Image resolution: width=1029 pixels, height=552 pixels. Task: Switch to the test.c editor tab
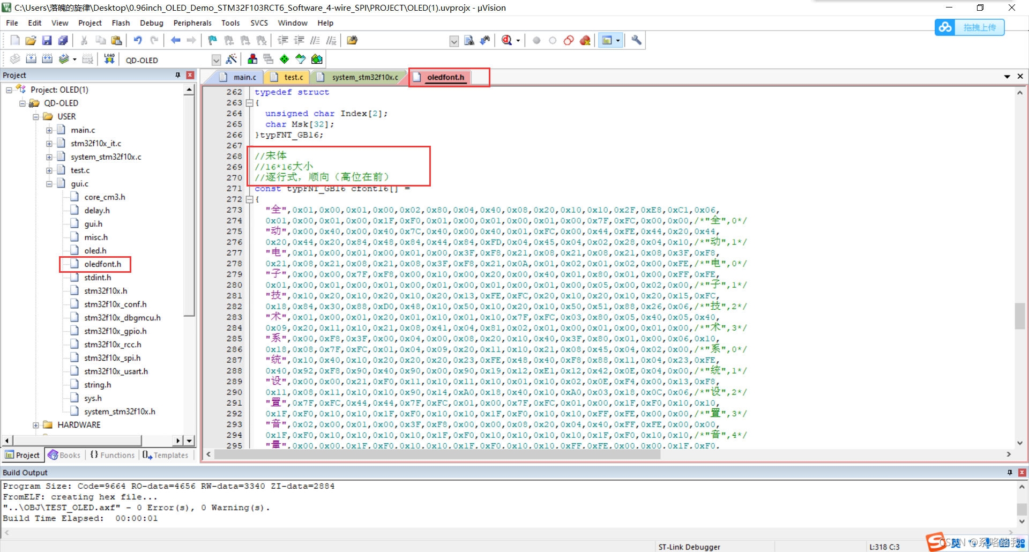click(x=288, y=77)
